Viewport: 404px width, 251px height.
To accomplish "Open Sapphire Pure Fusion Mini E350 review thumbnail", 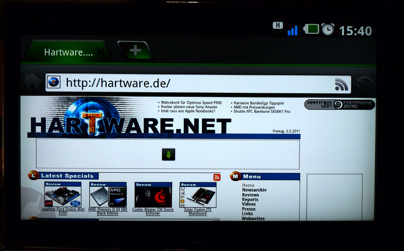I will tap(63, 195).
